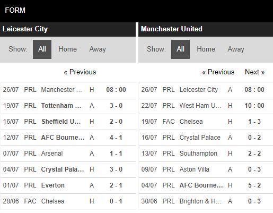
Task: Open the Aston Villa 0 - 3 match
Action: pyautogui.click(x=206, y=169)
